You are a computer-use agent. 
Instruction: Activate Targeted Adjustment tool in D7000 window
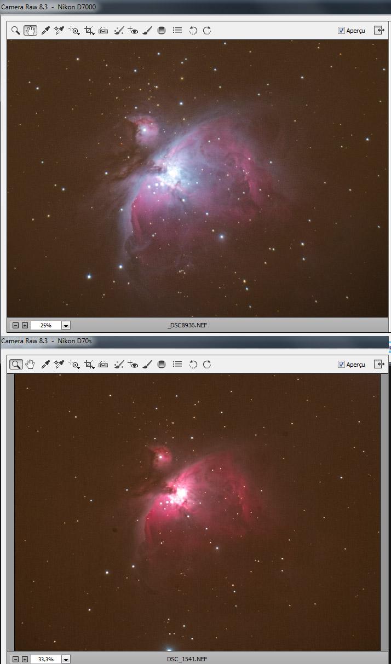[x=74, y=31]
